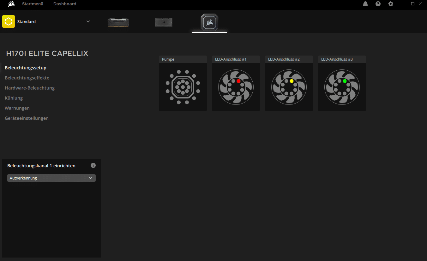The image size is (427, 261).
Task: Click the green LED on LED-Anschluss #3
Action: pos(345,81)
